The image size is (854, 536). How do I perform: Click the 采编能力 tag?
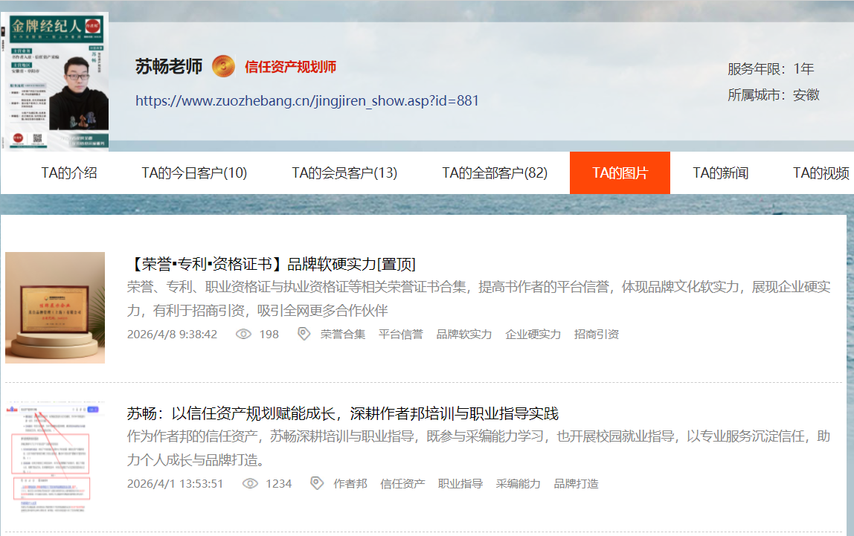pyautogui.click(x=518, y=484)
